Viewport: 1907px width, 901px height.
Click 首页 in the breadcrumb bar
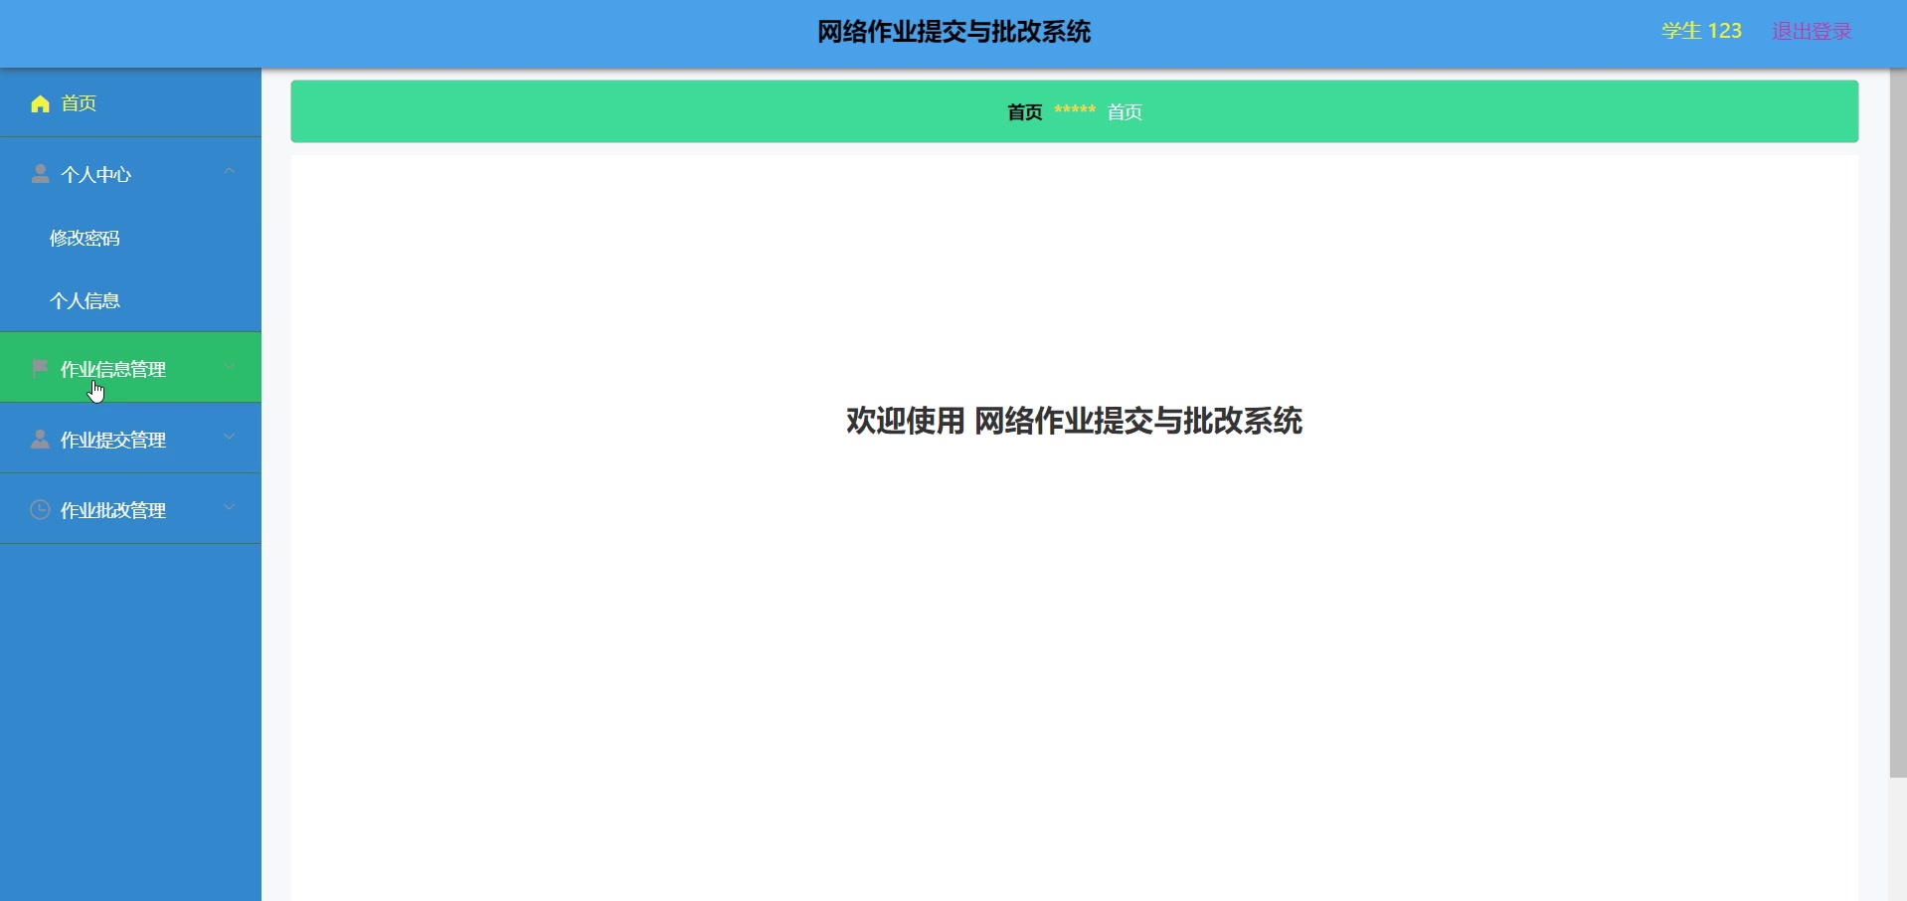[1023, 112]
